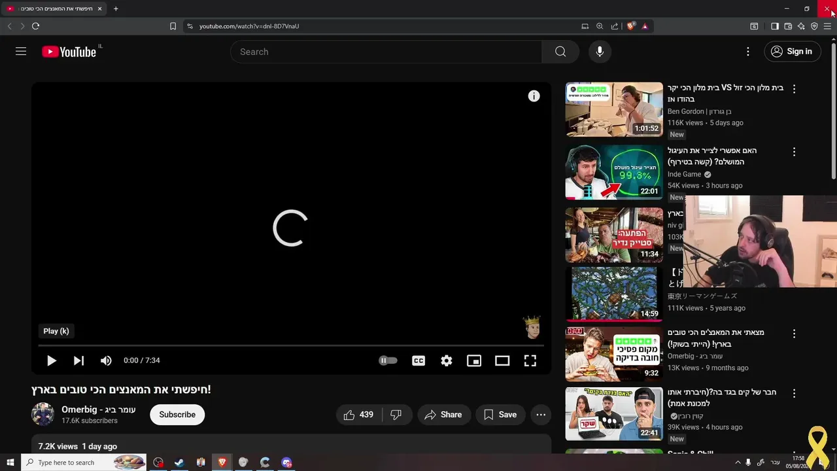Open the Omerbig channel name link
This screenshot has width=837, height=471.
[x=99, y=410]
